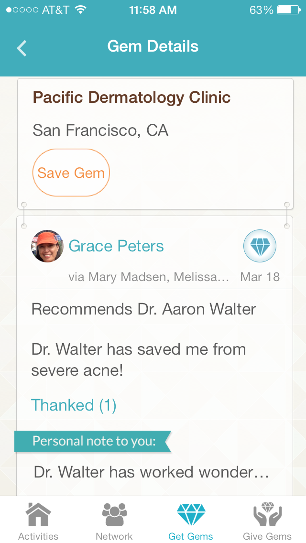Tap 'Recommends Dr. Aaron Walter' text
Viewport: 306px width, 543px height.
tap(143, 309)
